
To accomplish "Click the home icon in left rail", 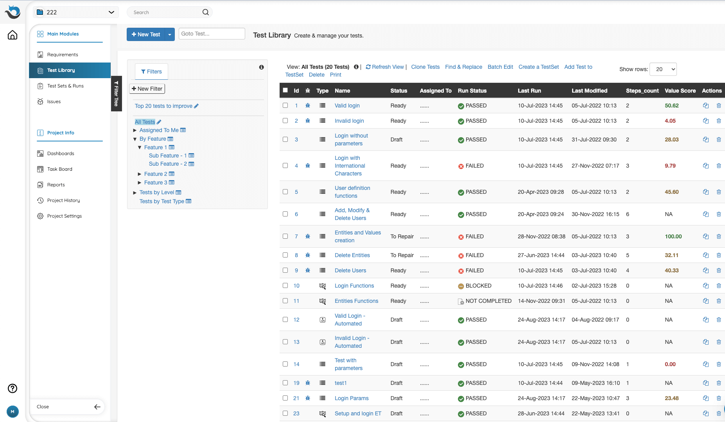I will (13, 35).
